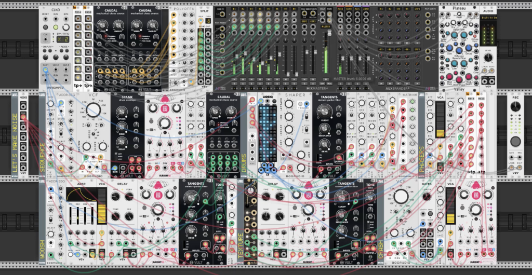Image resolution: width=532 pixels, height=275 pixels.
Task: Click the track -01- label on MixMaster
Action: pyautogui.click(x=235, y=8)
